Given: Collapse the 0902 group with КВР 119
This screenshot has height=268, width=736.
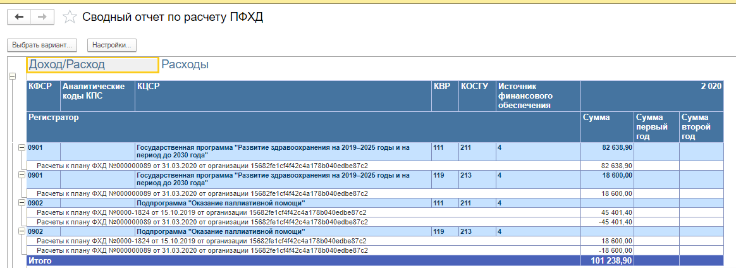Looking at the screenshot, I should (21, 232).
